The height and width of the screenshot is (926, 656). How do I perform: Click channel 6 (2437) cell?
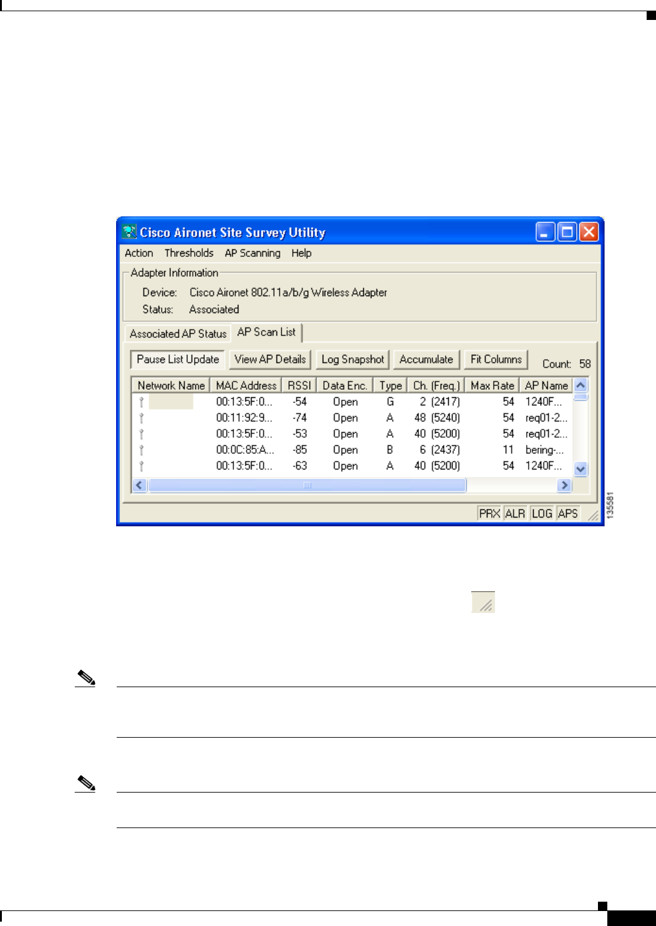tap(439, 450)
